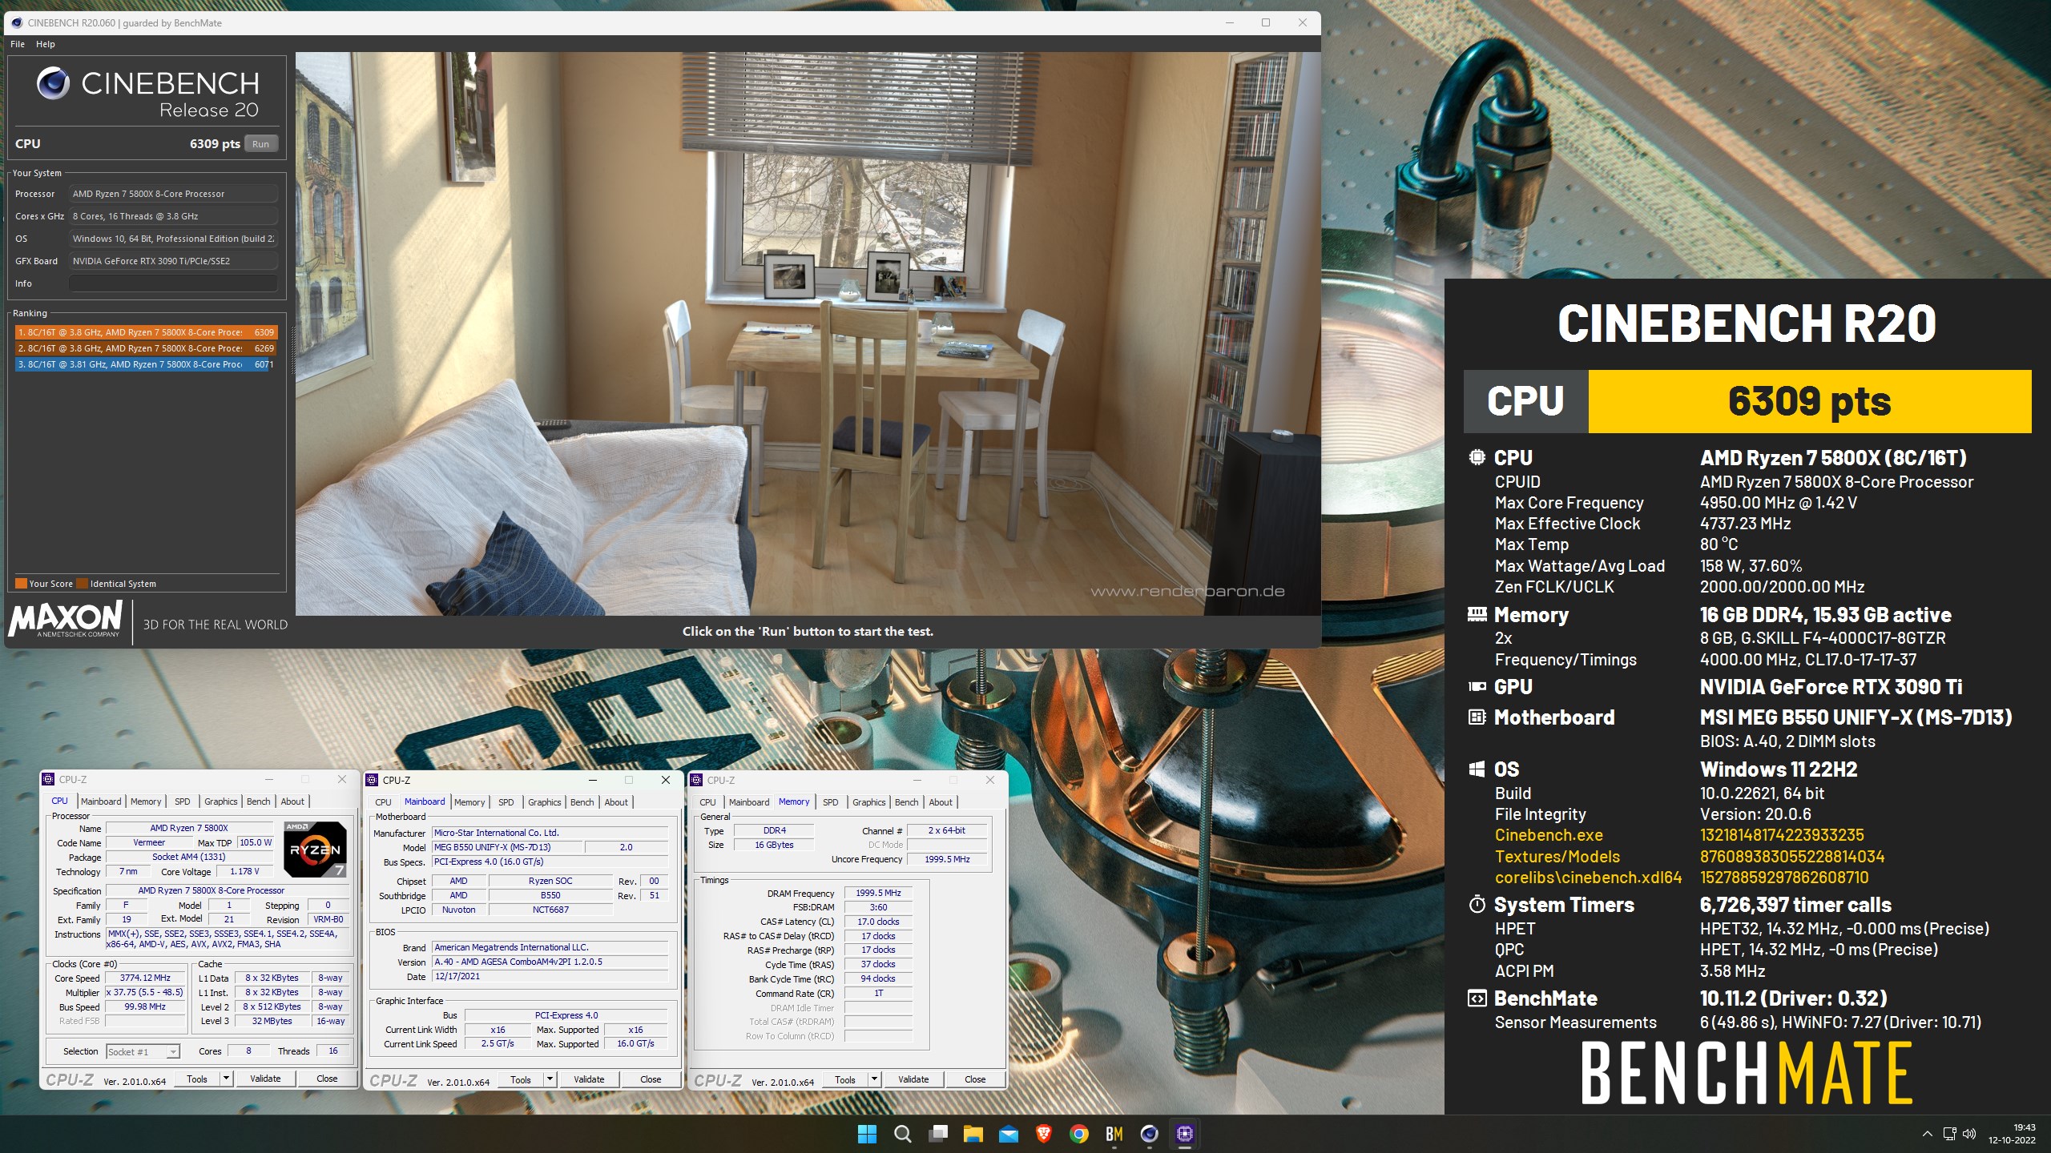Open Help menu in Cinebench

pyautogui.click(x=46, y=44)
